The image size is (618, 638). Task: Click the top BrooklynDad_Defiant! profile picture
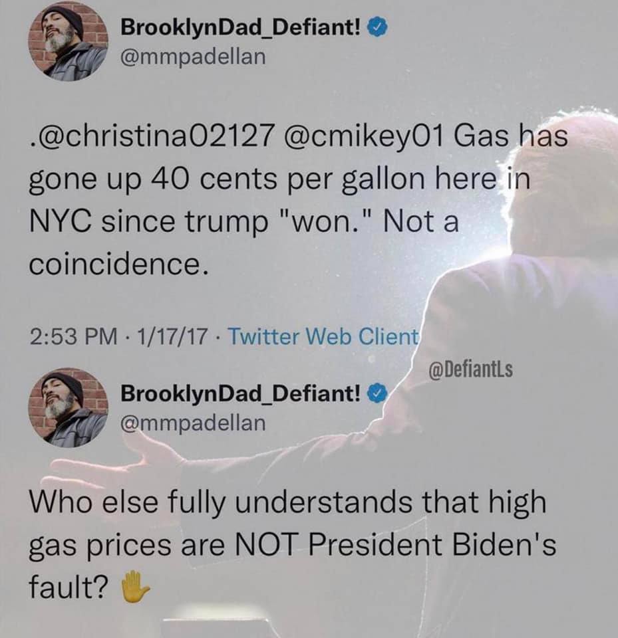pos(68,41)
